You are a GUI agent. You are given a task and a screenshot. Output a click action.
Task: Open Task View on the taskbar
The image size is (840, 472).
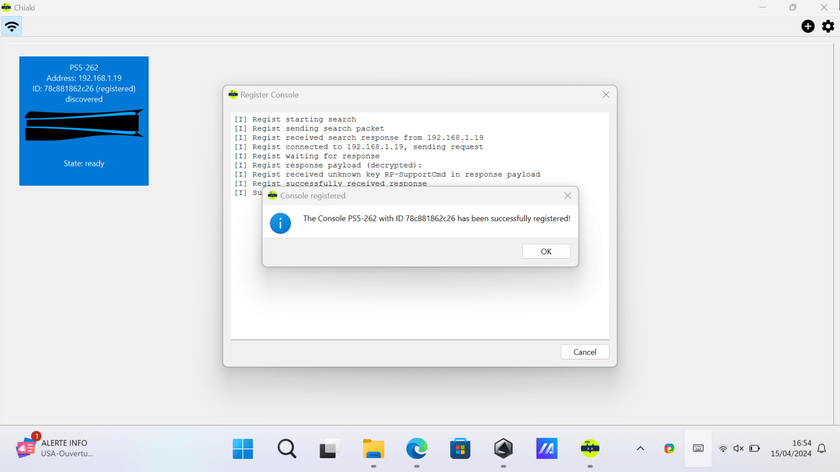pos(330,449)
